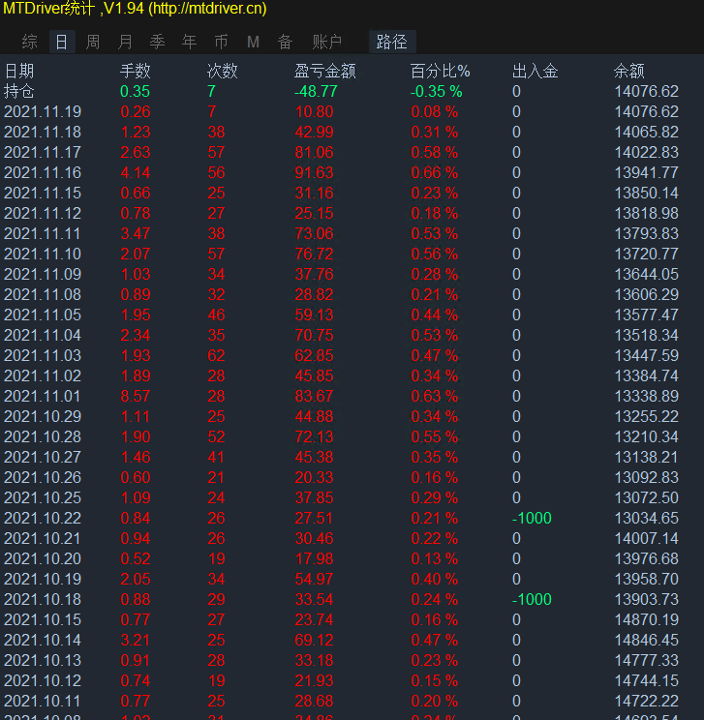
Task: Click the 路径 path button
Action: click(x=392, y=42)
